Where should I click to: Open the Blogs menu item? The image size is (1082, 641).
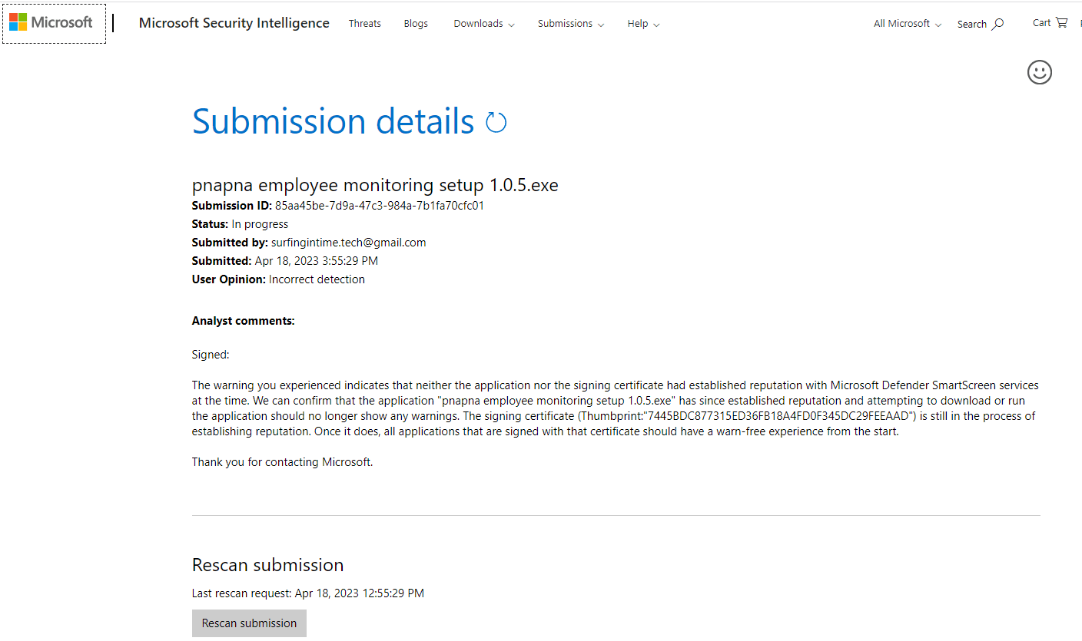(416, 24)
